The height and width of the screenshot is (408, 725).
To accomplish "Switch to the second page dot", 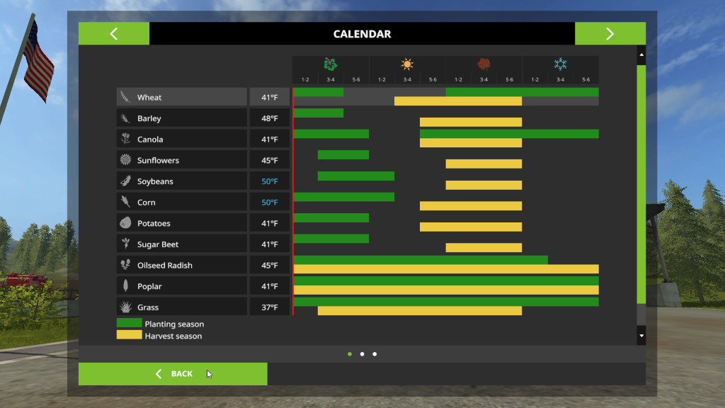I will pyautogui.click(x=362, y=353).
